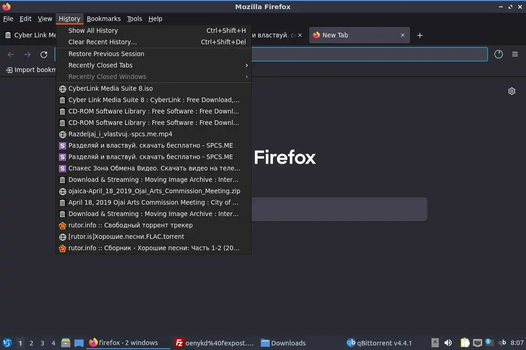Click the clipboard manager tray icon
This screenshot has height=350, width=526.
(x=465, y=343)
